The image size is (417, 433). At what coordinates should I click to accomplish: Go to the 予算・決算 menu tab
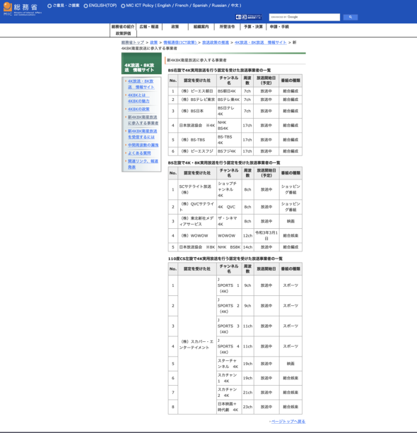pos(253,27)
